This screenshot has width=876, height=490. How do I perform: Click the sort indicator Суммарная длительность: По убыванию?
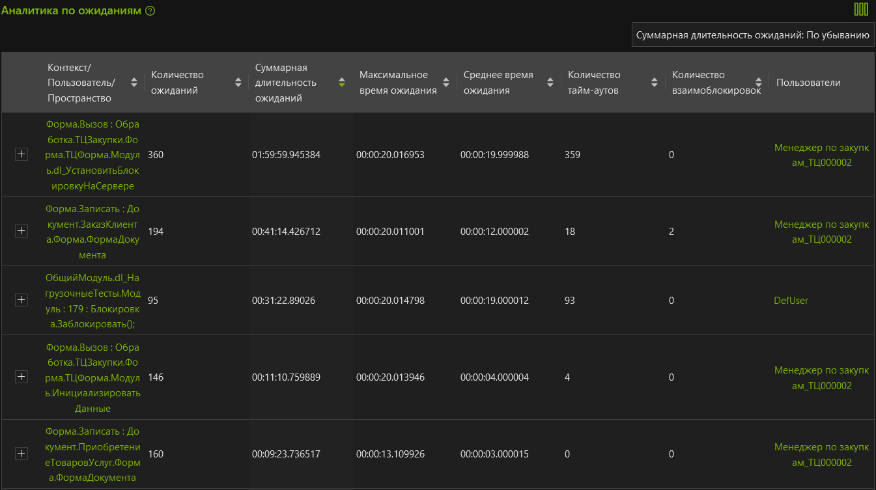tap(753, 35)
